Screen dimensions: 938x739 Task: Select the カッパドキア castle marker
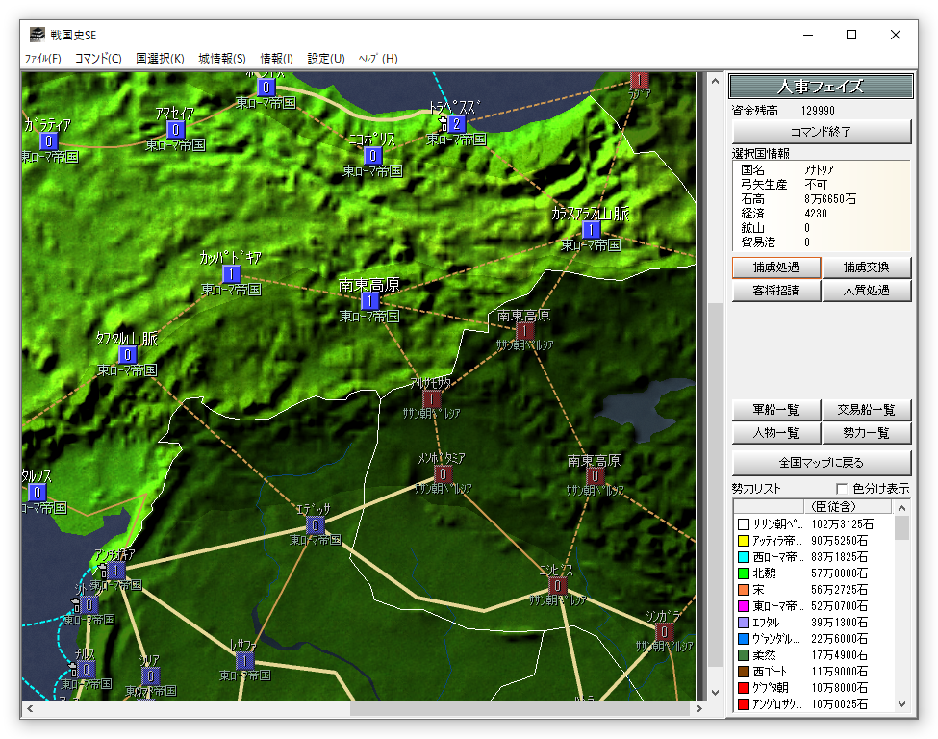(x=231, y=274)
